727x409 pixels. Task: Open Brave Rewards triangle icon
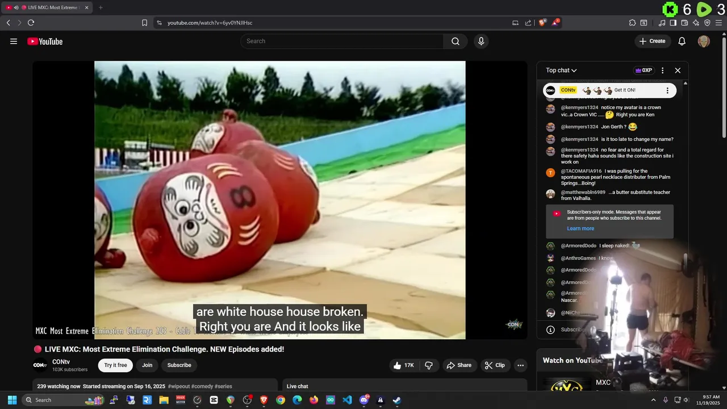click(x=555, y=23)
